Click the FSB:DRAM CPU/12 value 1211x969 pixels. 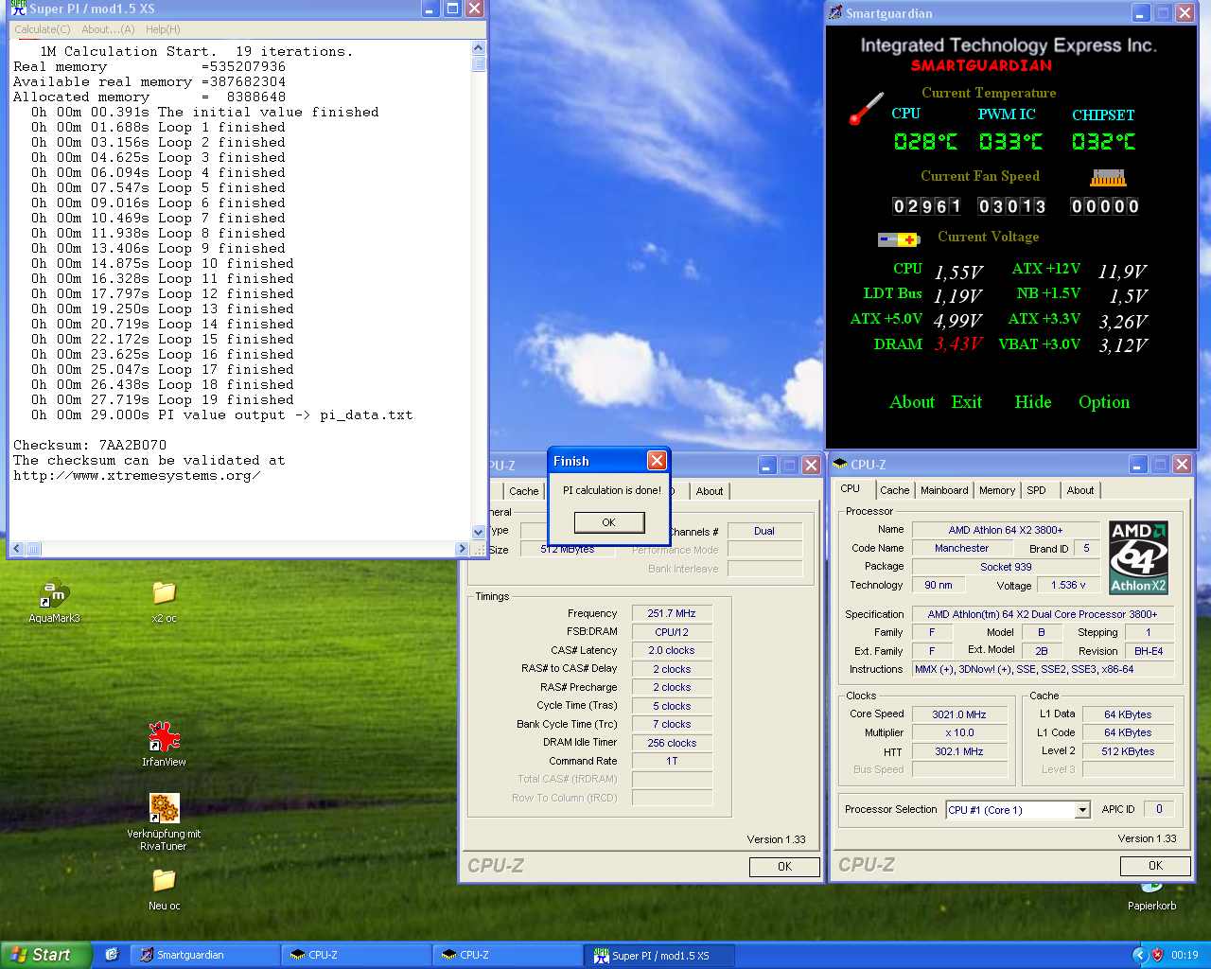(x=672, y=632)
